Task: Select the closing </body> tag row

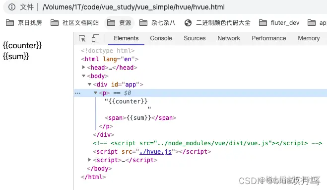Action: (x=99, y=169)
